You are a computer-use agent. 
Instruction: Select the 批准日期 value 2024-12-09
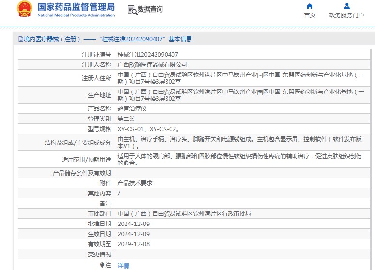134,224
